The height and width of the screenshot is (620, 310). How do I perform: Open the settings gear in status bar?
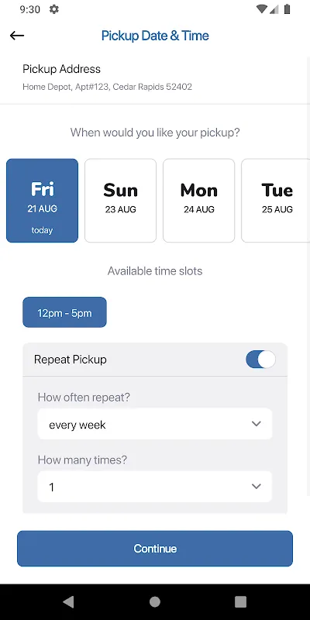click(53, 9)
